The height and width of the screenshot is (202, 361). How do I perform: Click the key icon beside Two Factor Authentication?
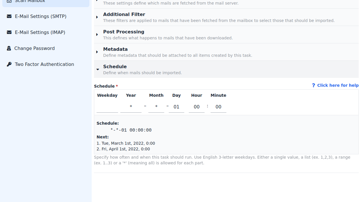[x=9, y=64]
